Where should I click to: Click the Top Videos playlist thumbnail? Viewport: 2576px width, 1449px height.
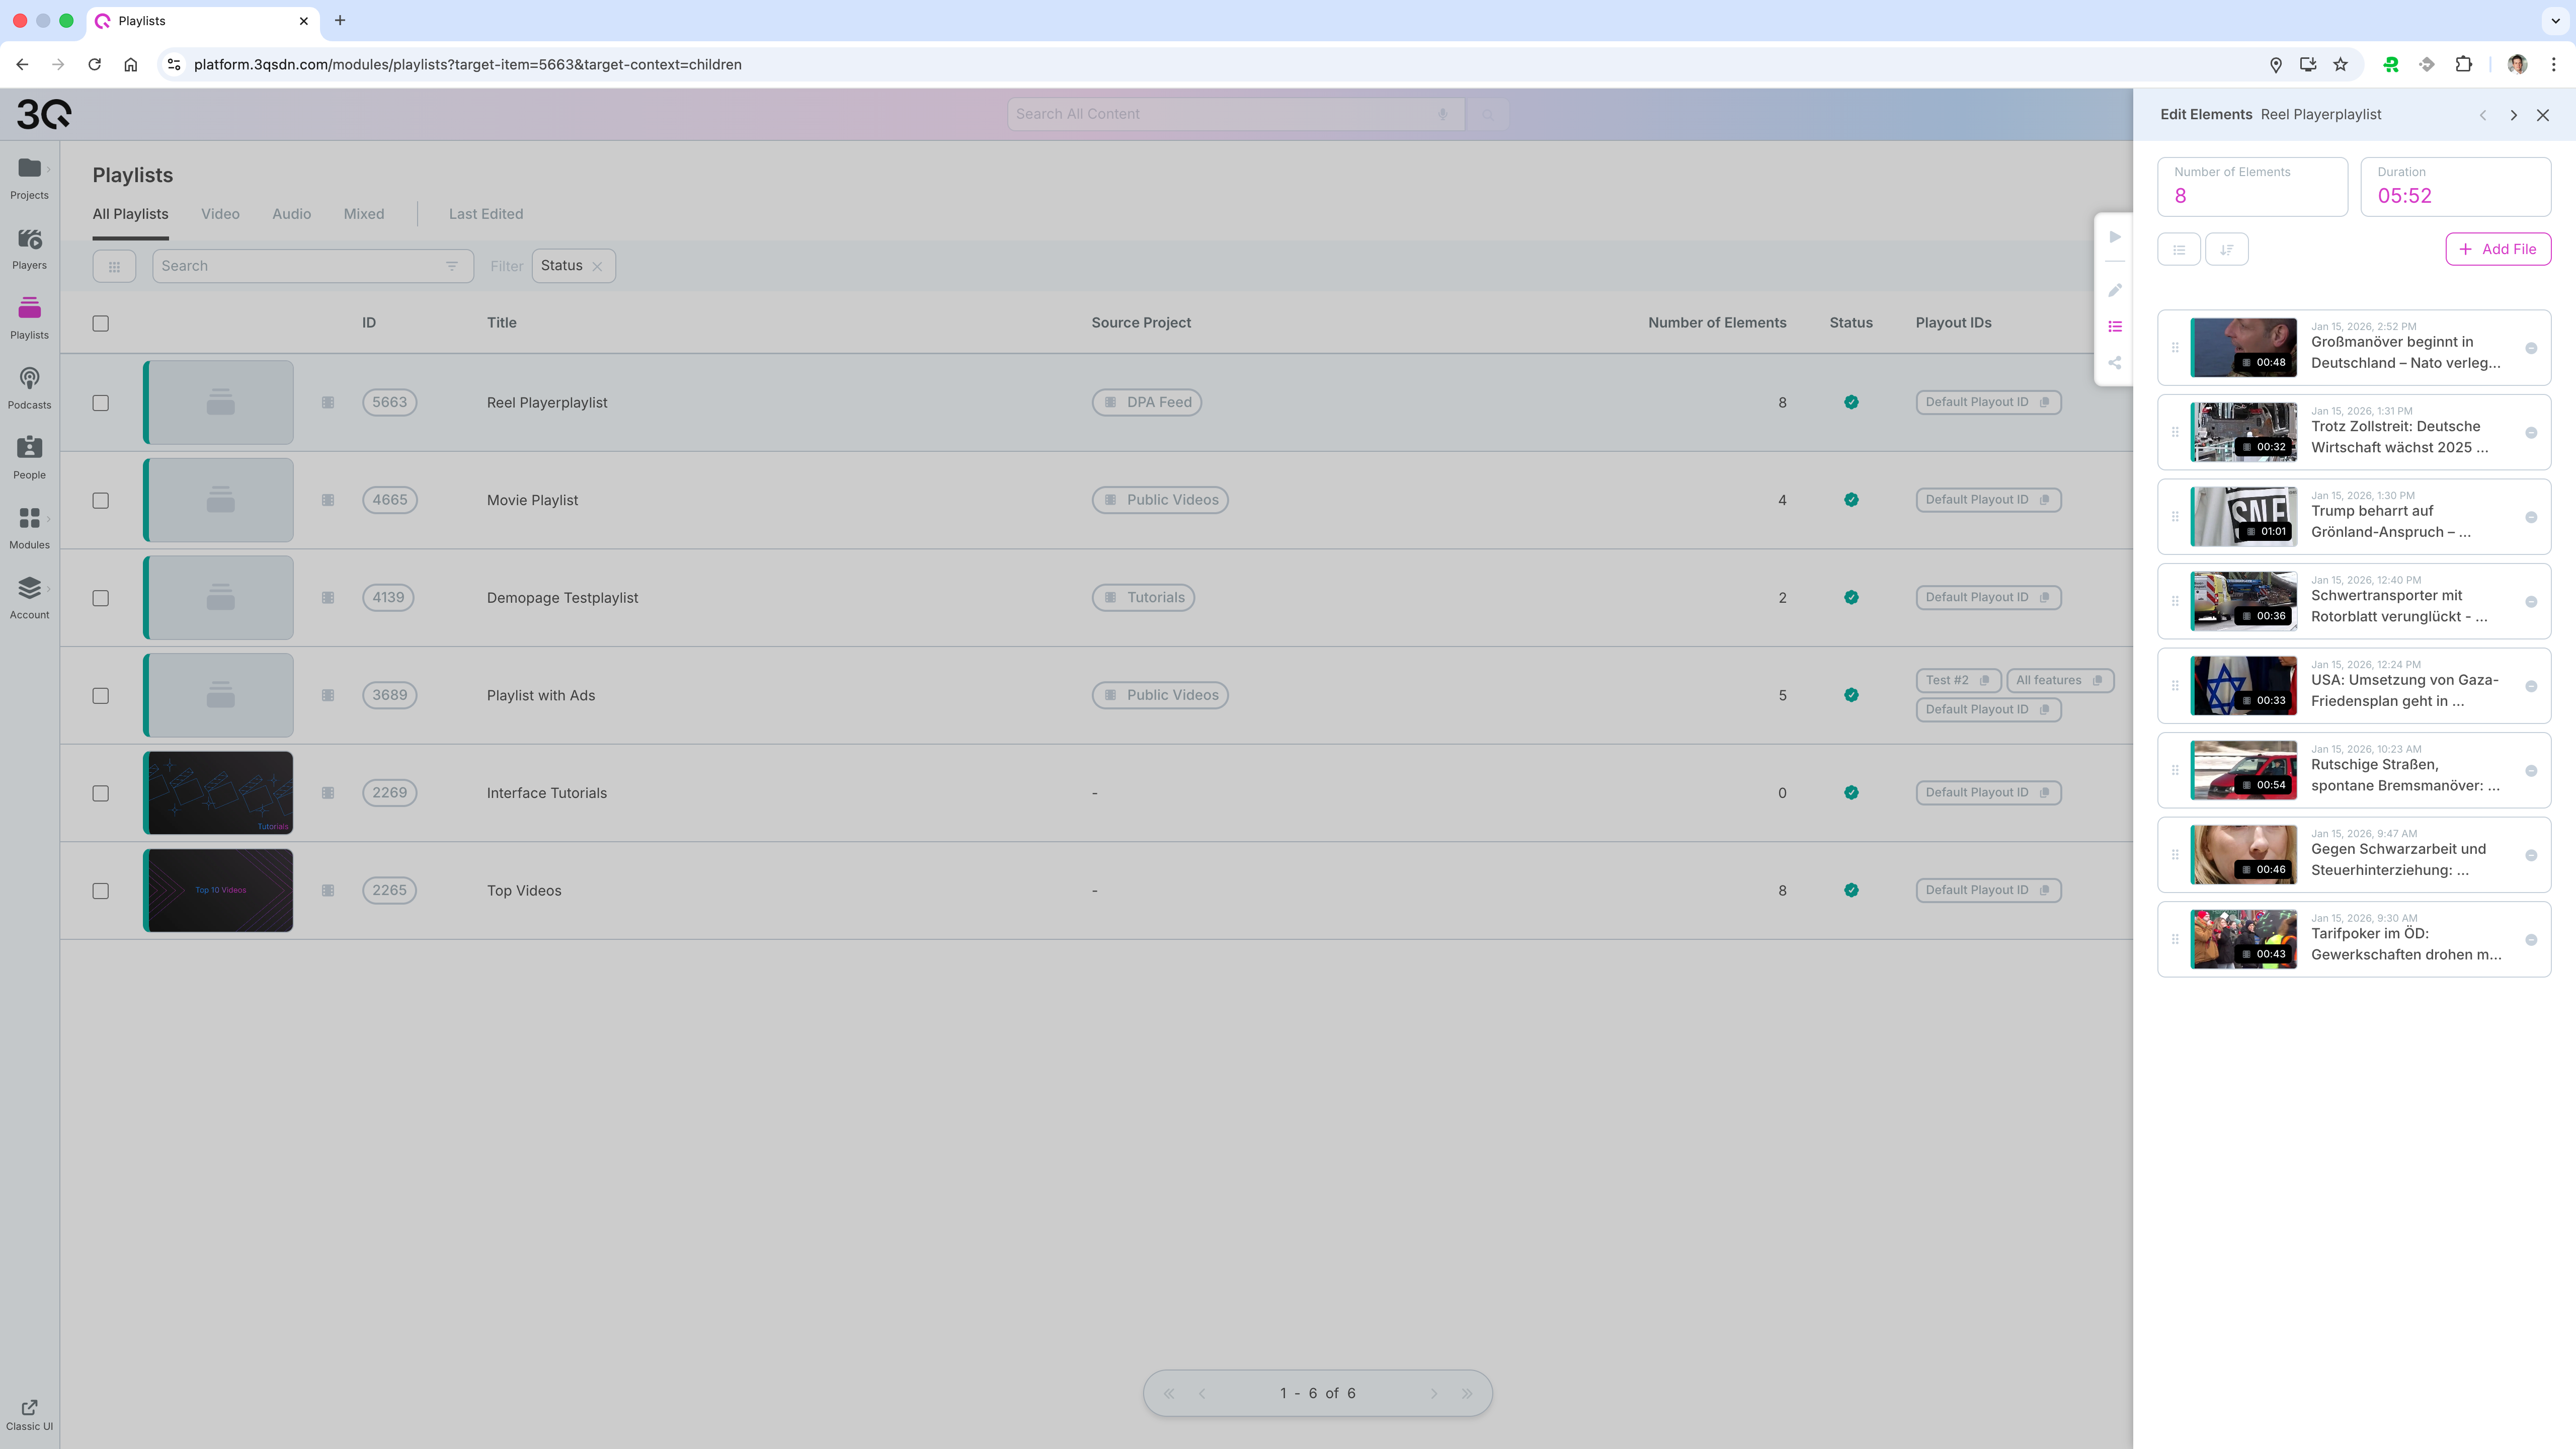[x=219, y=890]
